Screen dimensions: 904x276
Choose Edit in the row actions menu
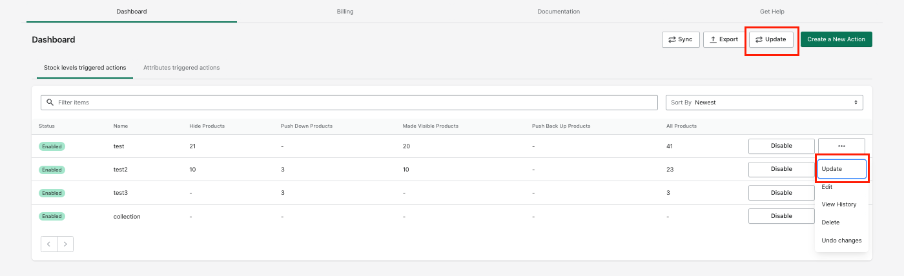pos(827,187)
